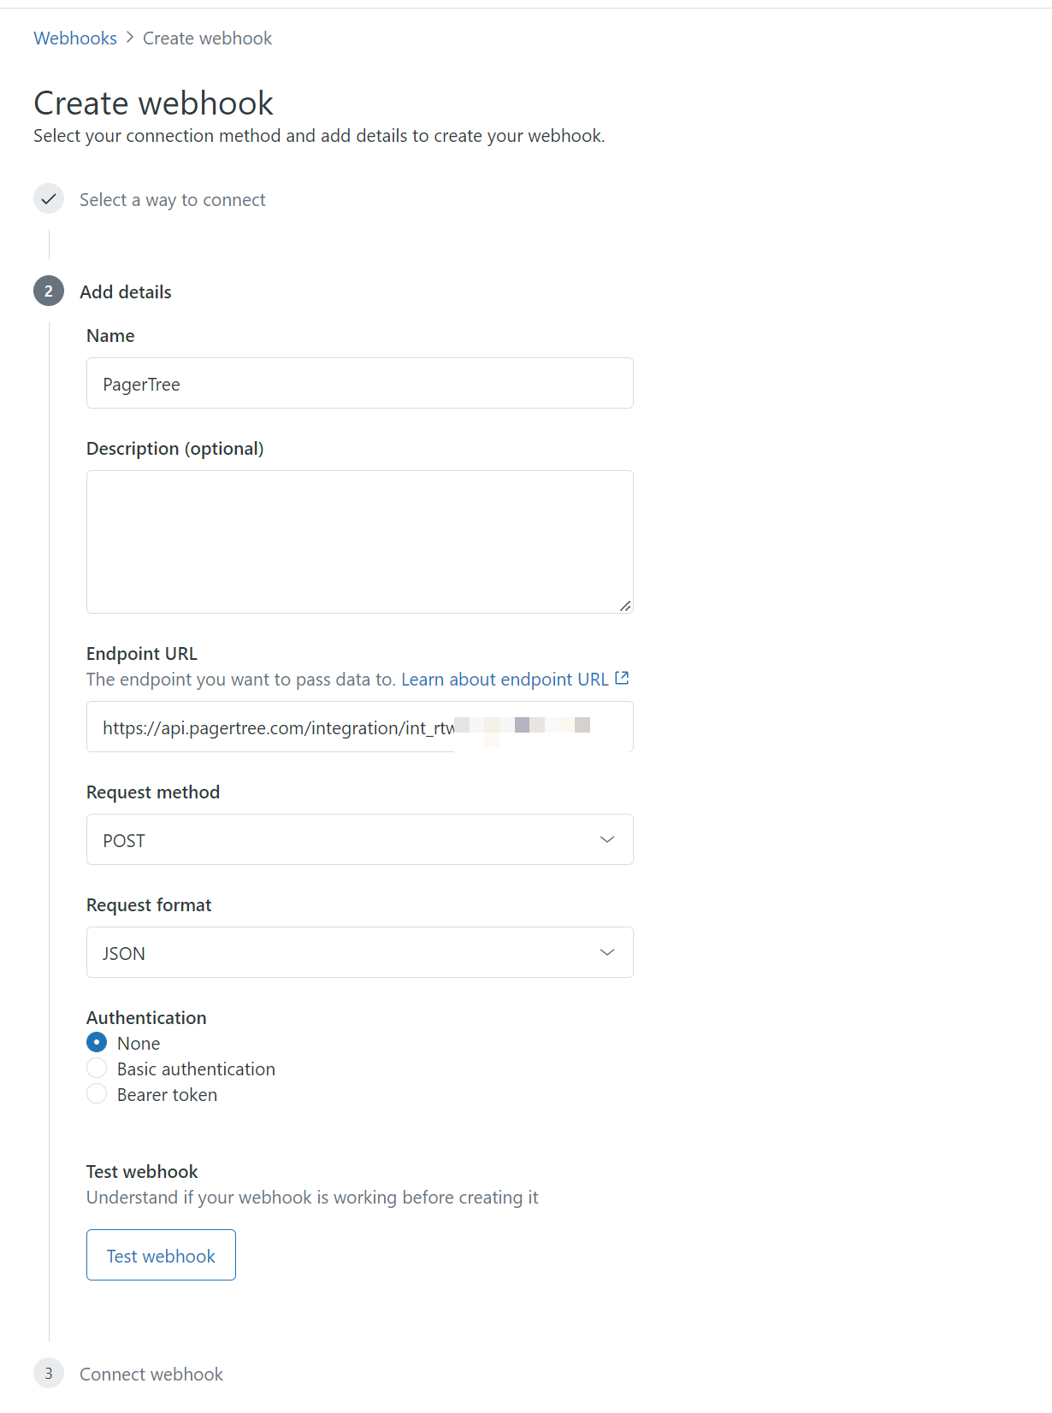Select None authentication option

click(97, 1043)
